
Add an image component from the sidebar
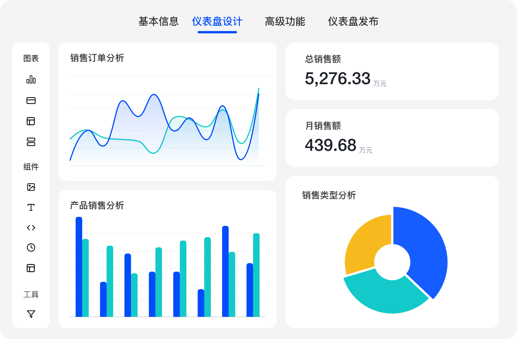pos(31,187)
